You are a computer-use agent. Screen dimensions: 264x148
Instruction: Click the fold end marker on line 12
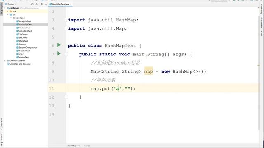tap(66, 97)
